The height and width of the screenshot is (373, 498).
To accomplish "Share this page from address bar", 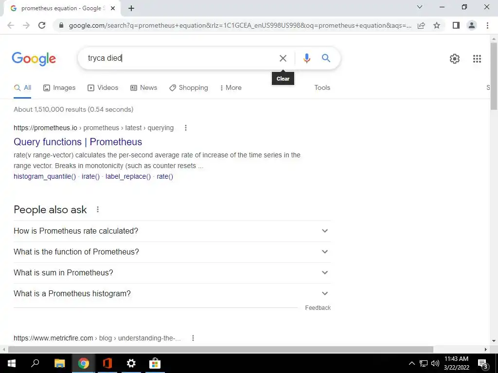I will coord(421,25).
